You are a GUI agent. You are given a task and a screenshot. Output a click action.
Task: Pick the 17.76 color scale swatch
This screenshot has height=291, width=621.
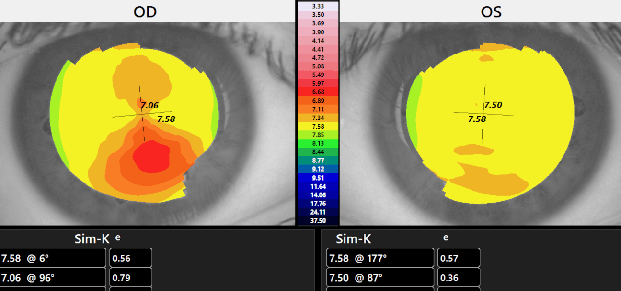(318, 204)
